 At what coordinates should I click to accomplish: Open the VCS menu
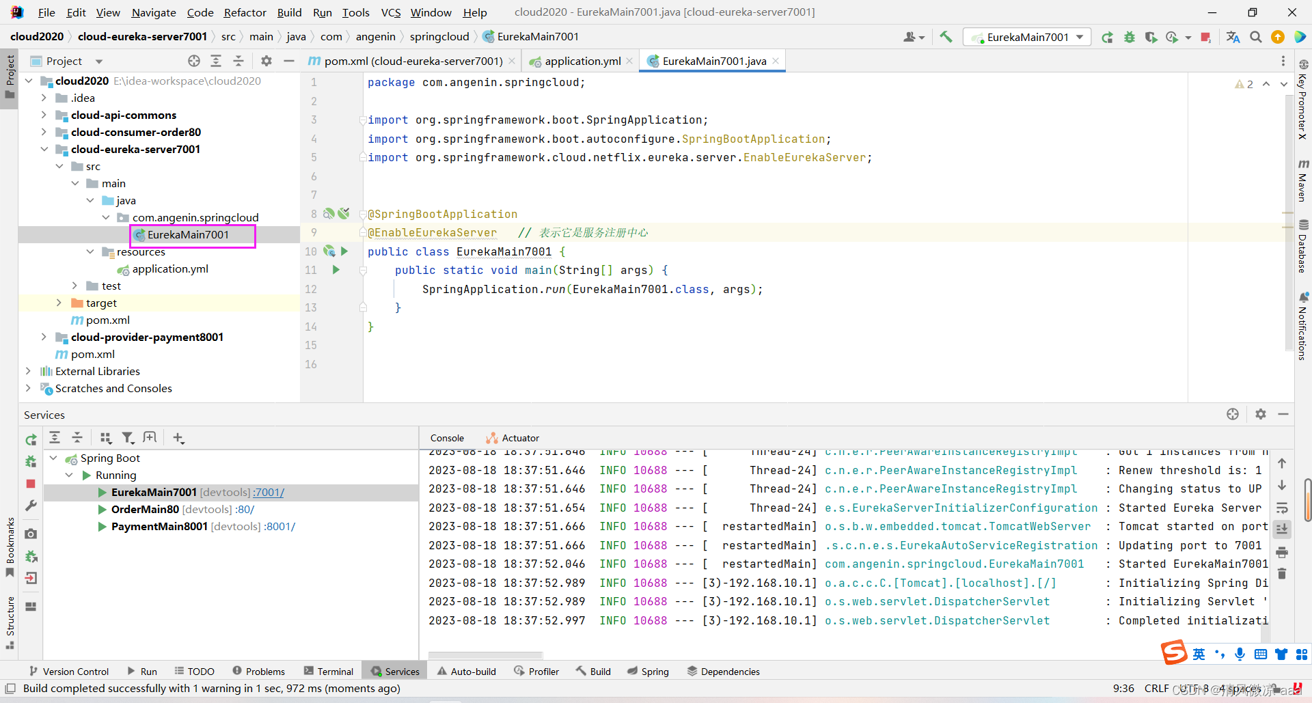[391, 12]
